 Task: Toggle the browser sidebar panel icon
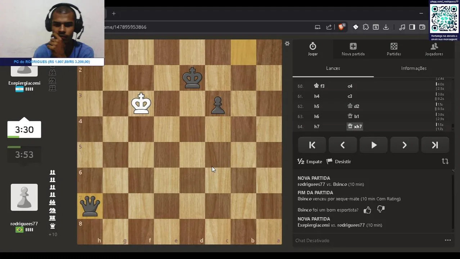(412, 27)
